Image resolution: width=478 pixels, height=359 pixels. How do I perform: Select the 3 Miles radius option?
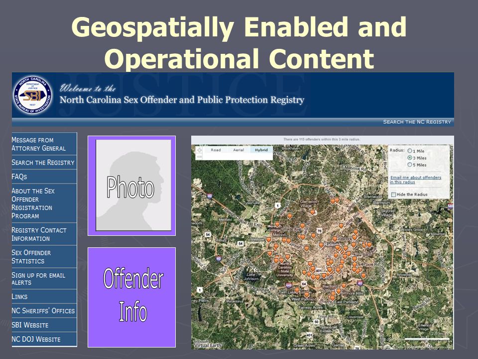click(410, 158)
